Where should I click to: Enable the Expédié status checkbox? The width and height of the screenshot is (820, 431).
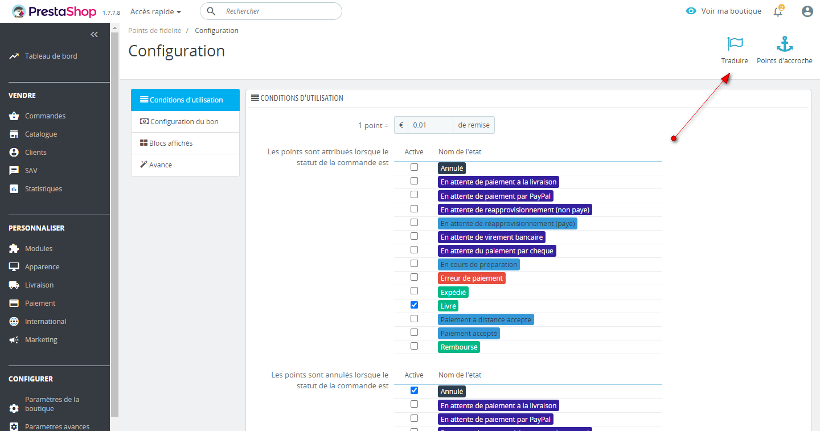[x=414, y=291]
